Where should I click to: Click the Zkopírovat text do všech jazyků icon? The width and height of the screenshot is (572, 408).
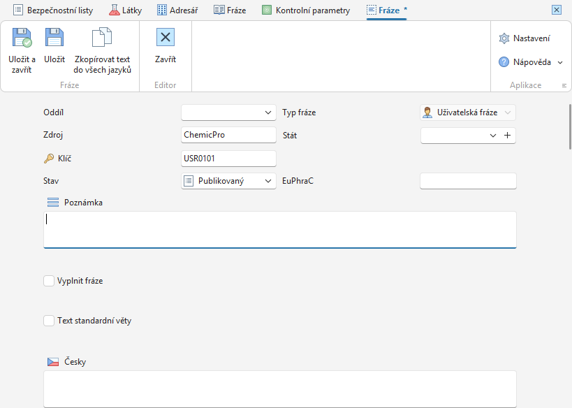pos(102,37)
